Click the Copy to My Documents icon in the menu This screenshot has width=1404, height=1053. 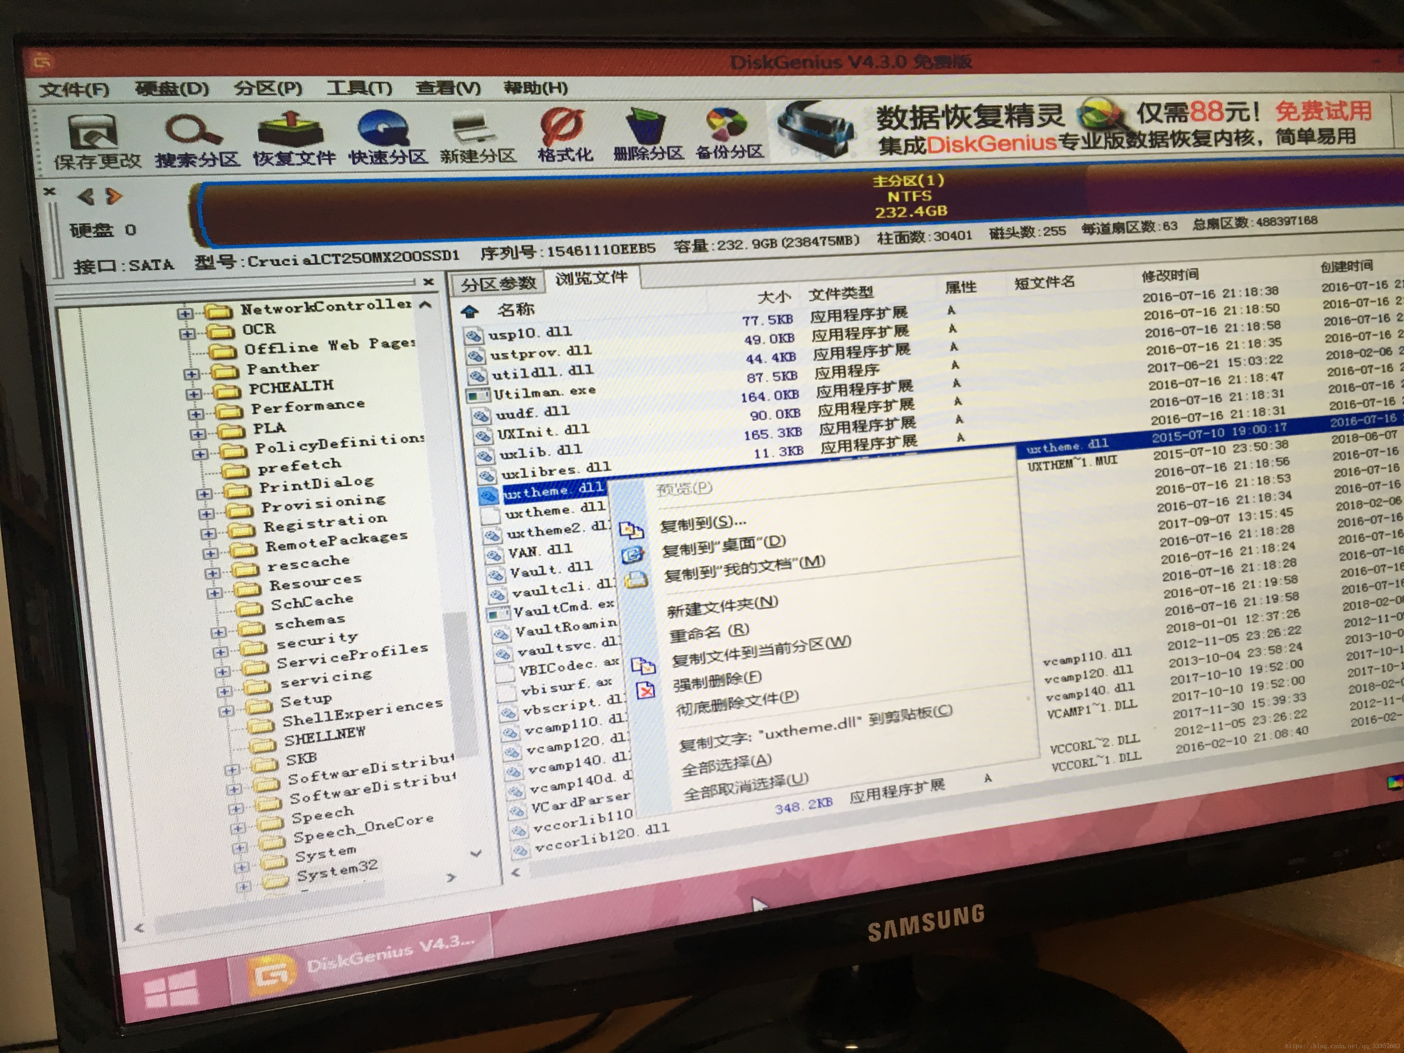(636, 579)
